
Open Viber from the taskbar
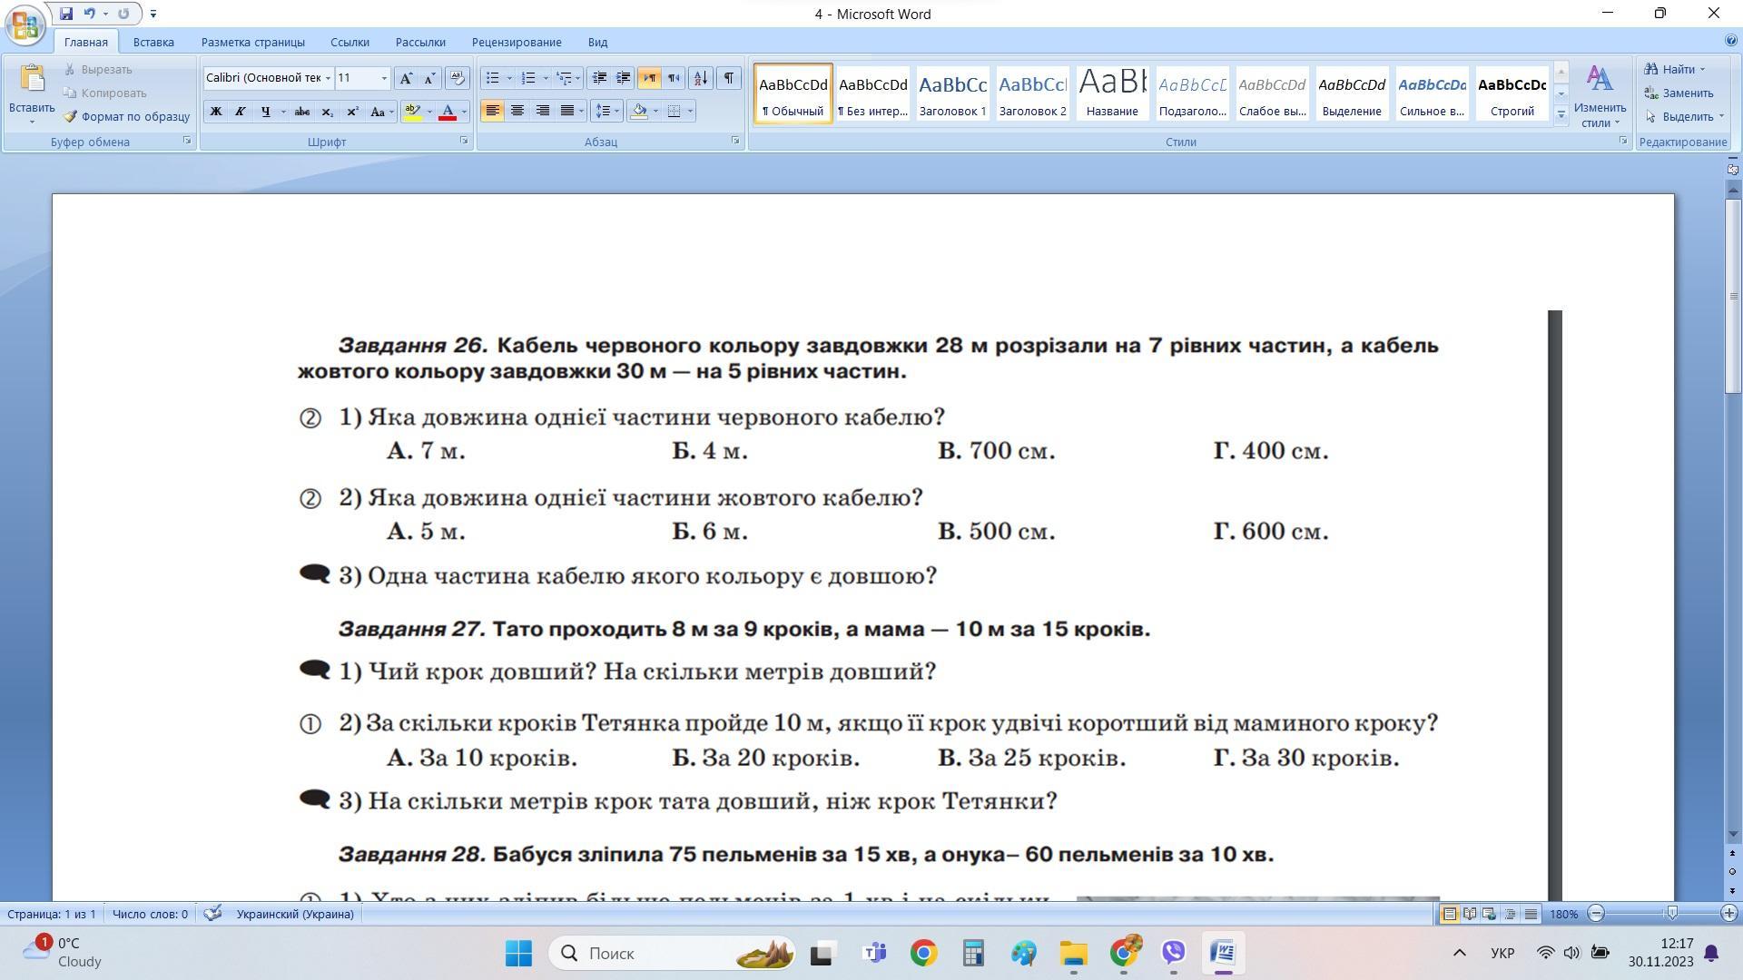1174,953
